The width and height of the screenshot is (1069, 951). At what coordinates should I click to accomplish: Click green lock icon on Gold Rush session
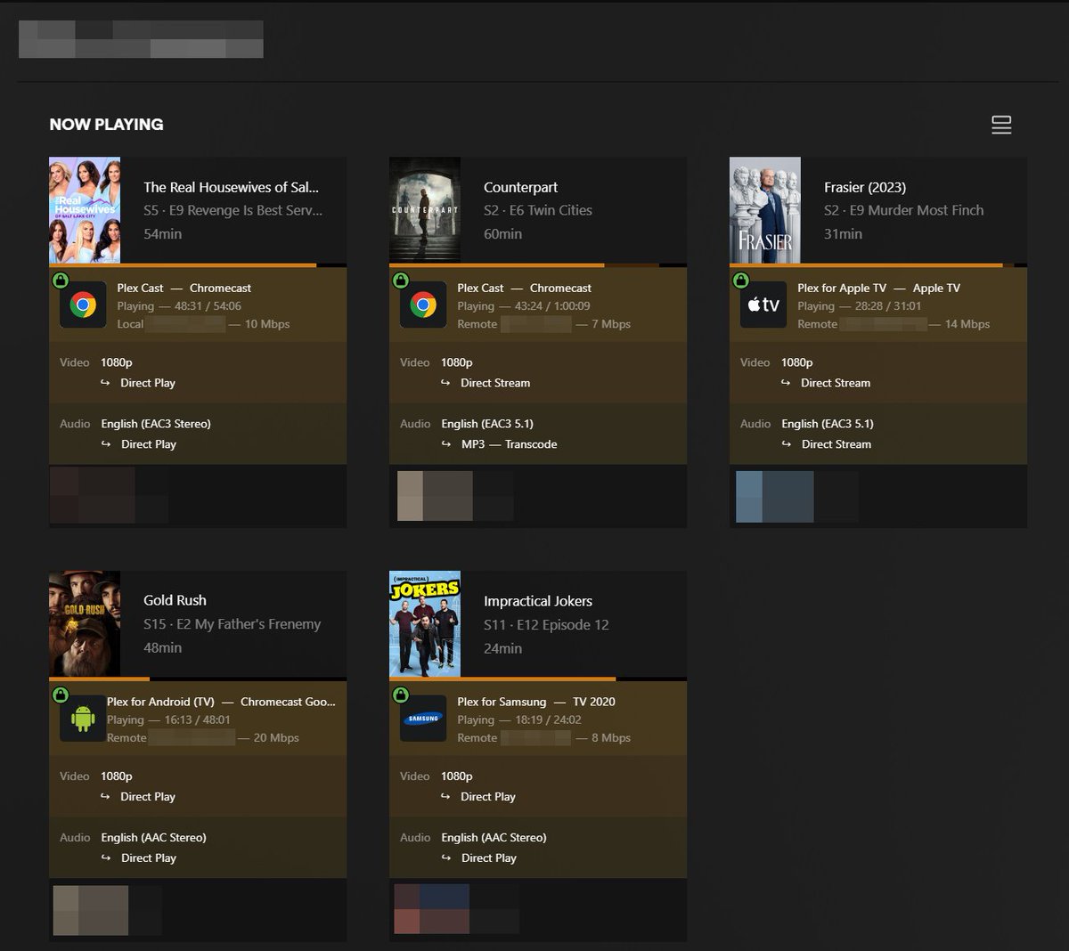click(x=60, y=694)
